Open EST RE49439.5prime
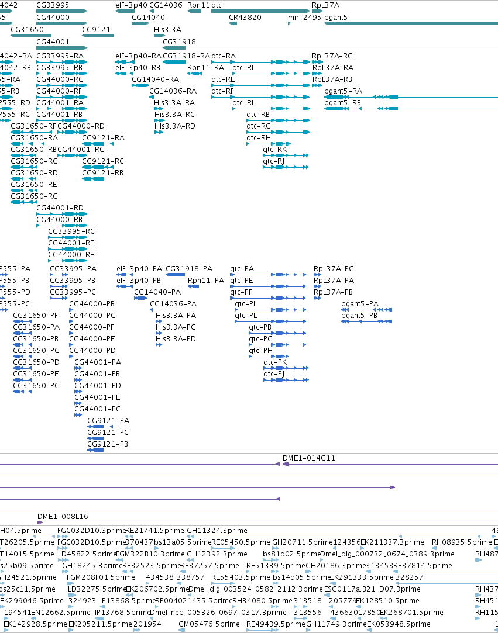 [x=276, y=624]
